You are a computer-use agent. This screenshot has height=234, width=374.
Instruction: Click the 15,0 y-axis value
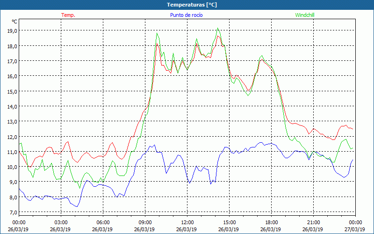click(13, 91)
